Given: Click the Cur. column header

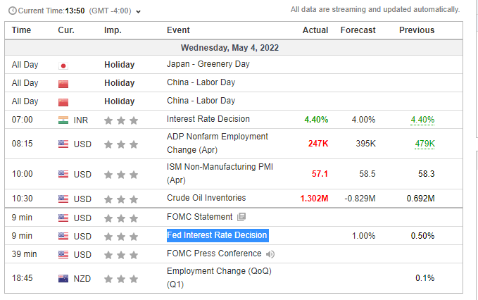Looking at the screenshot, I should pyautogui.click(x=66, y=30).
